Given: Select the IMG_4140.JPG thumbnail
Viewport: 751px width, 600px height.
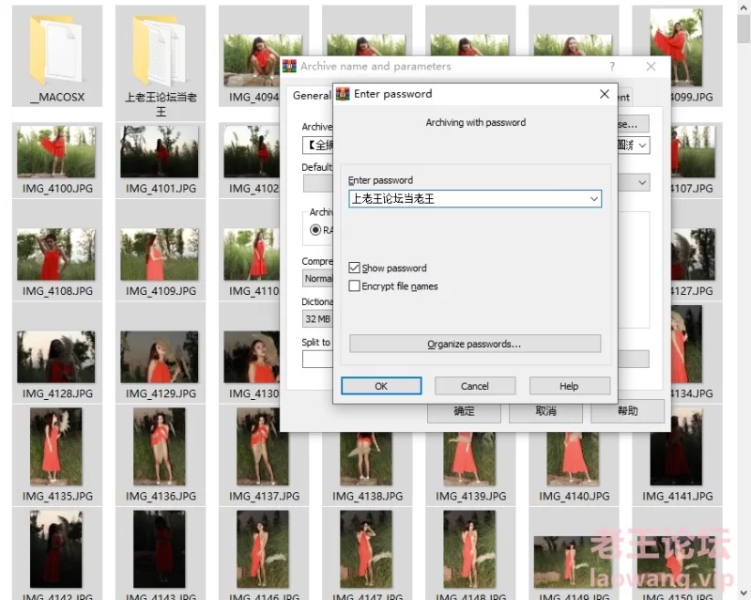Looking at the screenshot, I should coord(573,458).
